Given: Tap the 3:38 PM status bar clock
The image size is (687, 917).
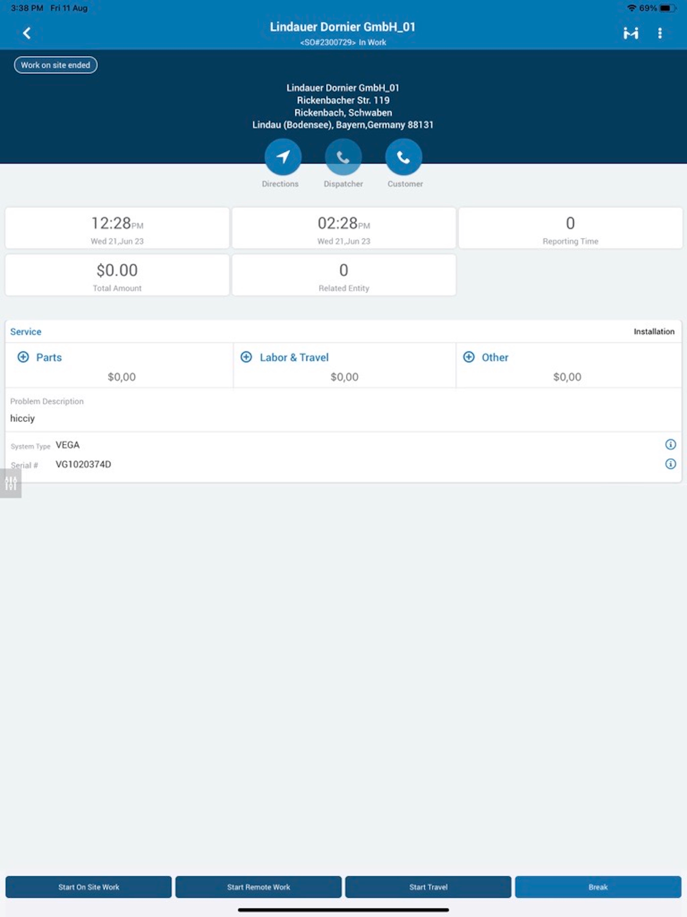Looking at the screenshot, I should [x=27, y=8].
